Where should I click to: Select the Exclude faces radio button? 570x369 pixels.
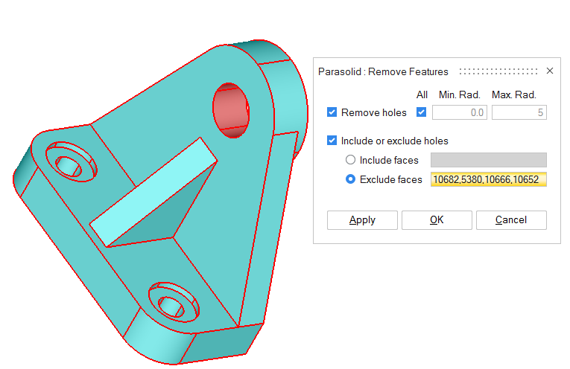coord(350,179)
